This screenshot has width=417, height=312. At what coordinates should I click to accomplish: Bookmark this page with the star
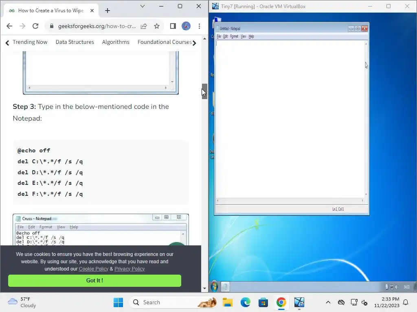tap(157, 26)
